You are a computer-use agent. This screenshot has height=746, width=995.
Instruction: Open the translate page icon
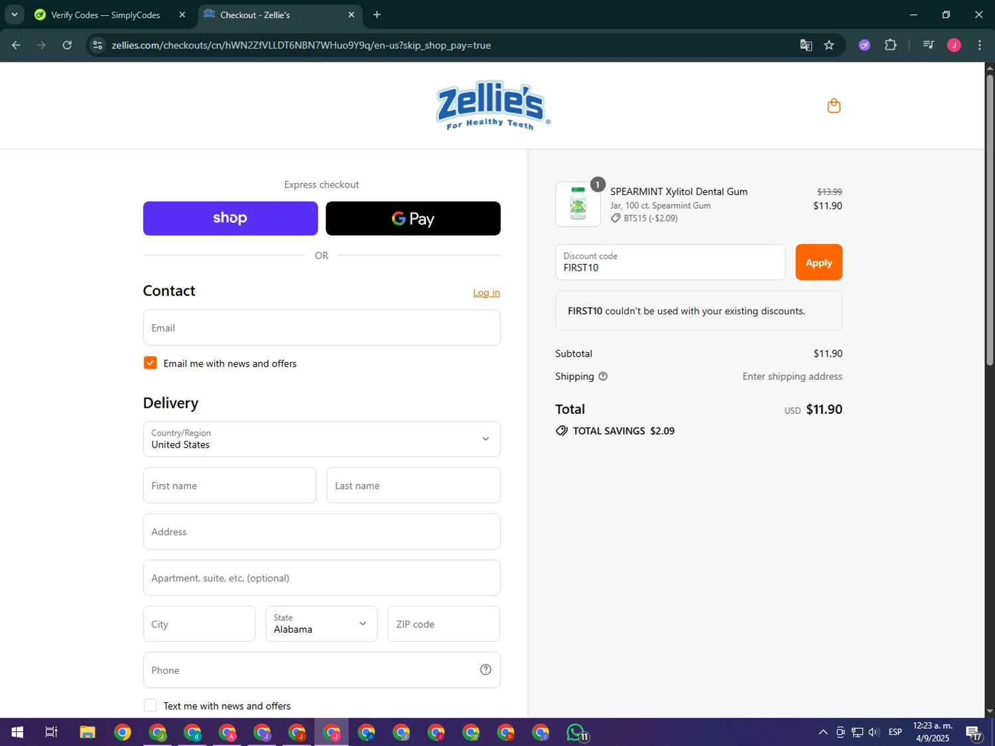[806, 45]
